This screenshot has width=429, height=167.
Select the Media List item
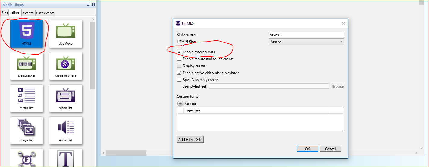click(27, 98)
